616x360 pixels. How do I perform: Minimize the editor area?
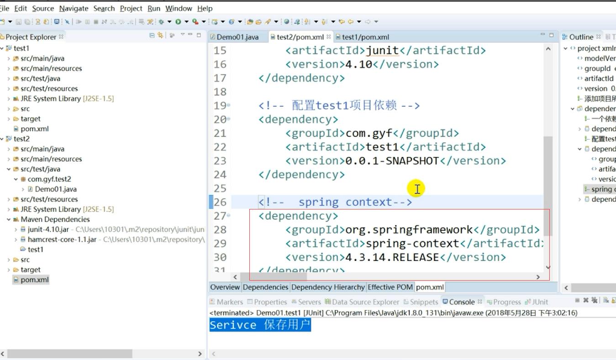[542, 35]
